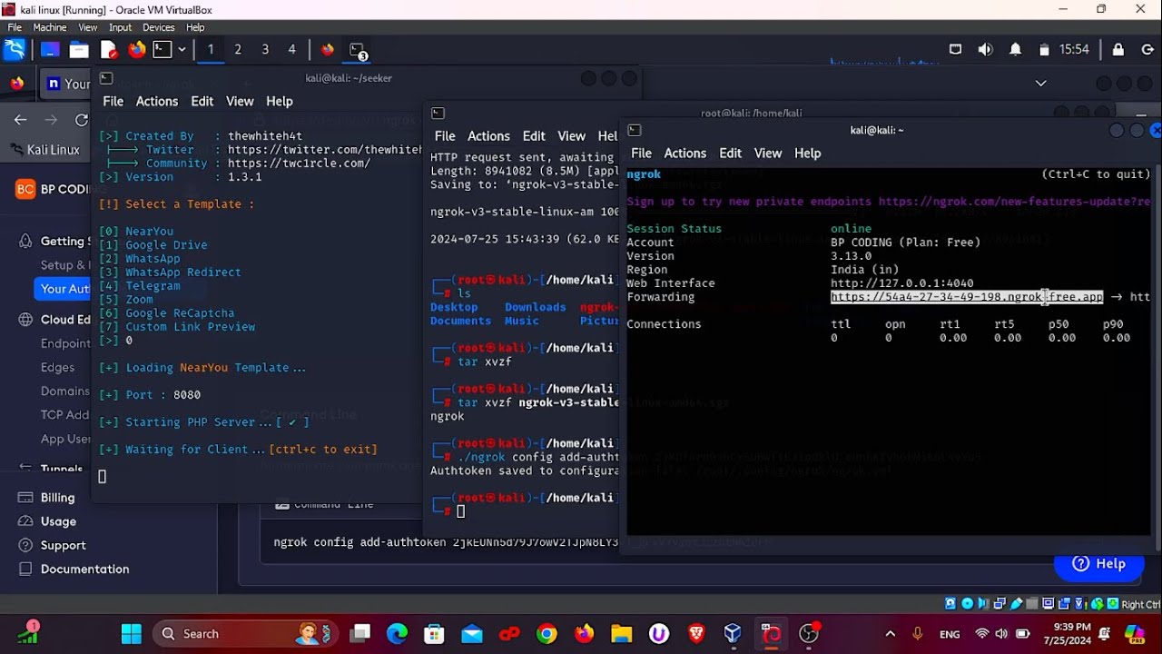
Task: Open the Mail app from the Windows taskbar
Action: 472,634
